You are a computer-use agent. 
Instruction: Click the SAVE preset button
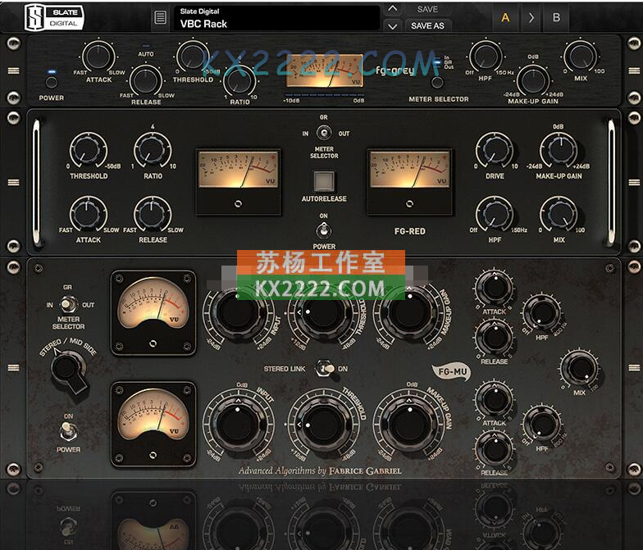coord(428,9)
